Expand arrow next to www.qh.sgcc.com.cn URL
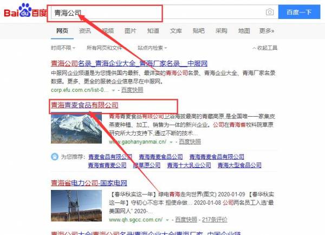325x235 pixels. (167, 220)
